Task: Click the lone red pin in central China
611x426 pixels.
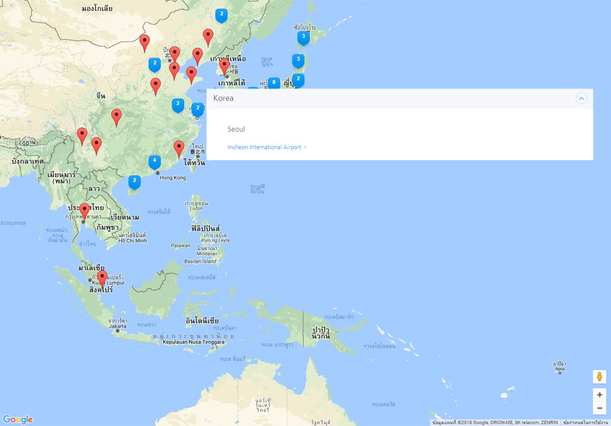Action: pos(116,116)
